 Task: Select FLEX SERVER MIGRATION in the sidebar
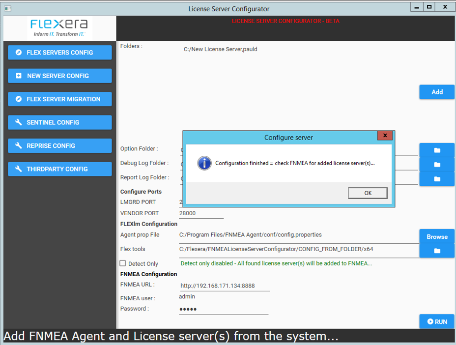(59, 99)
